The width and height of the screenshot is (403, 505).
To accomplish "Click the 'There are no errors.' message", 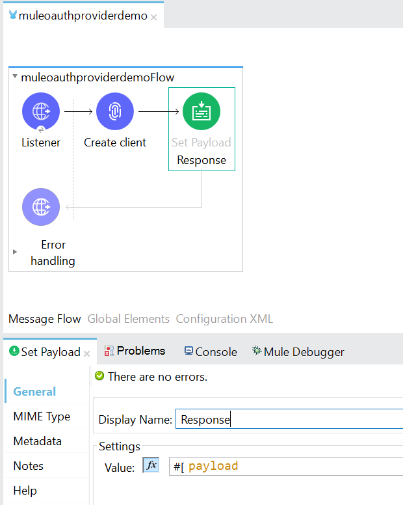I will tap(157, 377).
